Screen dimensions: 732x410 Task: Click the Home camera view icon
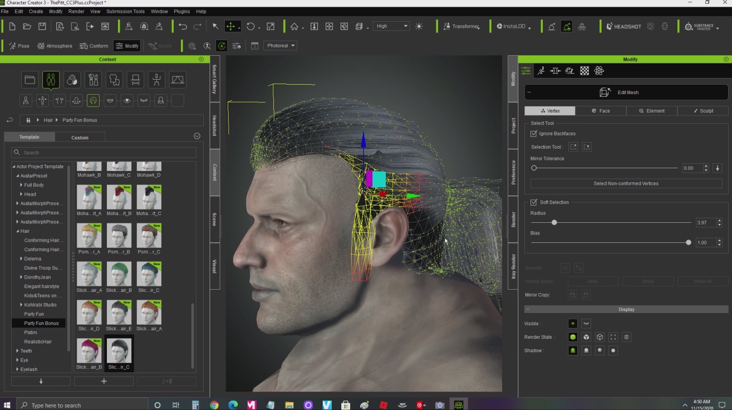click(294, 26)
